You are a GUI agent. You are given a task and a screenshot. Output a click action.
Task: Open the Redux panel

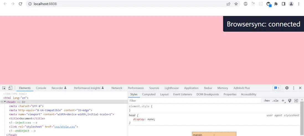tap(208, 88)
